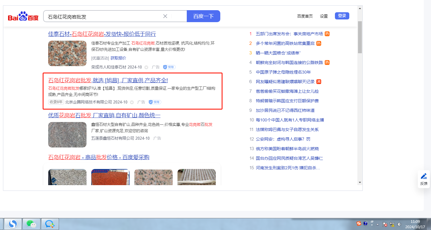Open hot search 河南发生刑案致2死1伤
Viewport: 431px width, 230px height.
coord(288,168)
